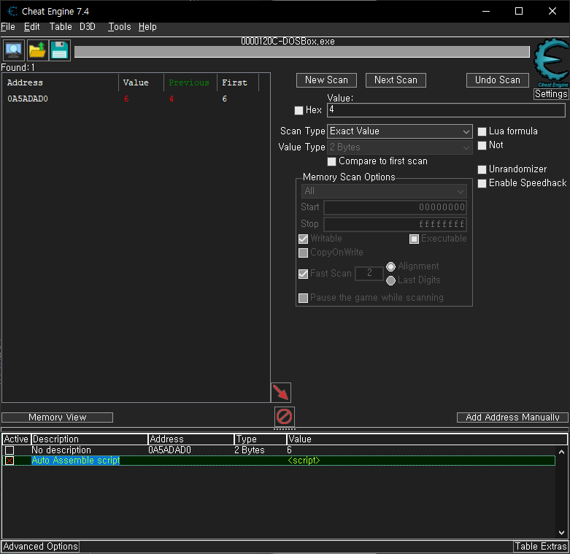Open the D3D menu
The height and width of the screenshot is (554, 570).
[88, 27]
